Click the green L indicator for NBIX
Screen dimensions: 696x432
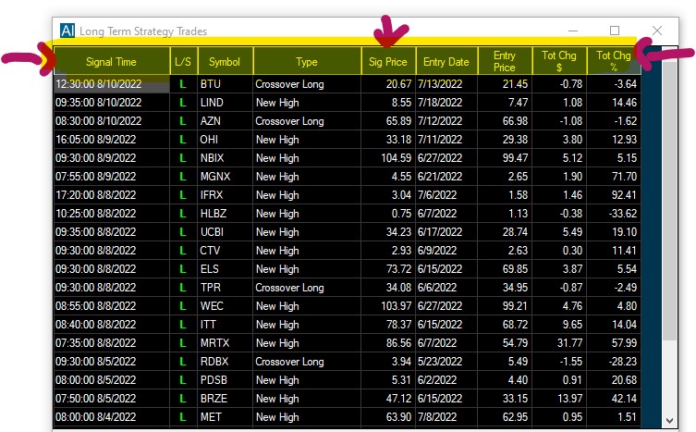183,158
